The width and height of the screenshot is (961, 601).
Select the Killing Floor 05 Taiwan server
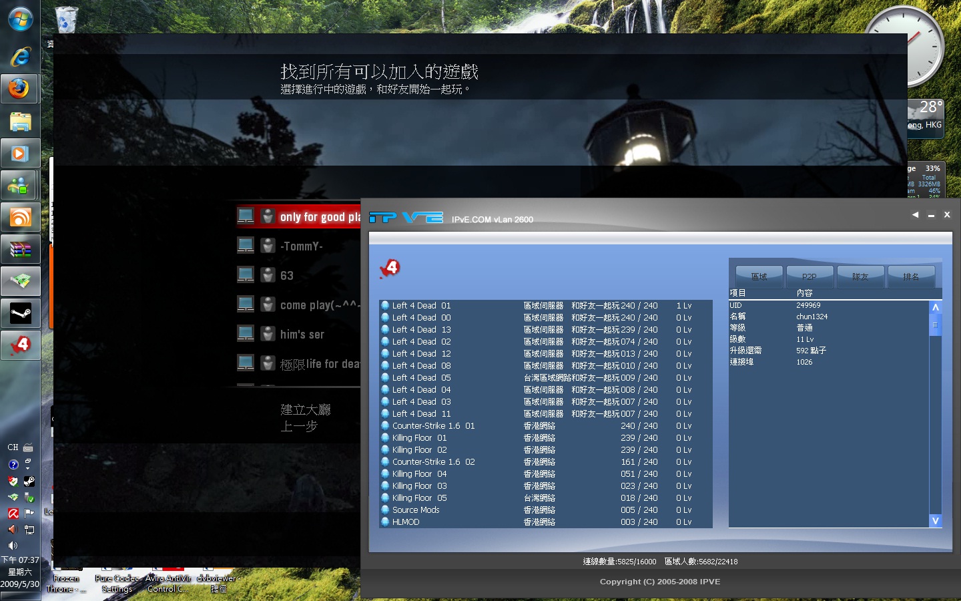[546, 498]
